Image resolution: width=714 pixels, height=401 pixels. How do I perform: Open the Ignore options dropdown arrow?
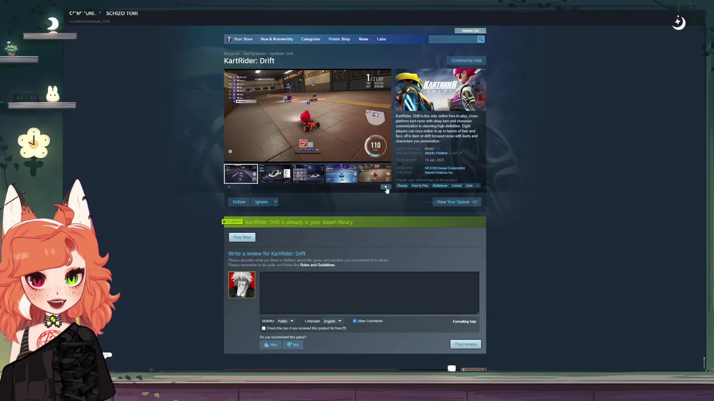[275, 202]
